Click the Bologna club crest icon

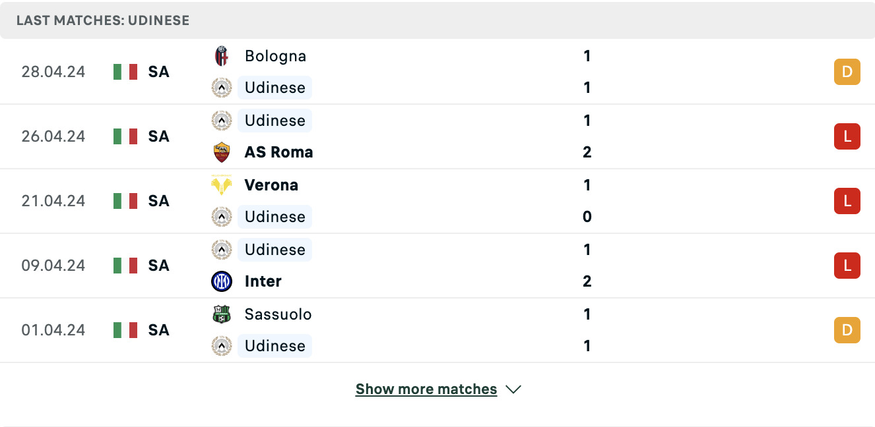pyautogui.click(x=222, y=56)
